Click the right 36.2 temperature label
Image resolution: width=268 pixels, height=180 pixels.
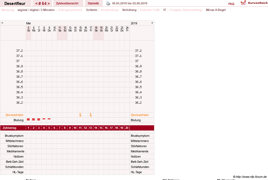click(138, 103)
